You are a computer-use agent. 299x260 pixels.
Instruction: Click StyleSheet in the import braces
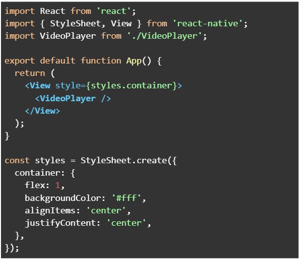[75, 23]
